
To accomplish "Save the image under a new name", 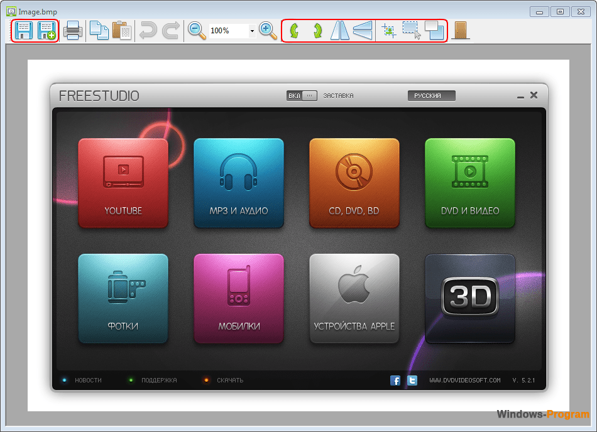I will point(47,30).
